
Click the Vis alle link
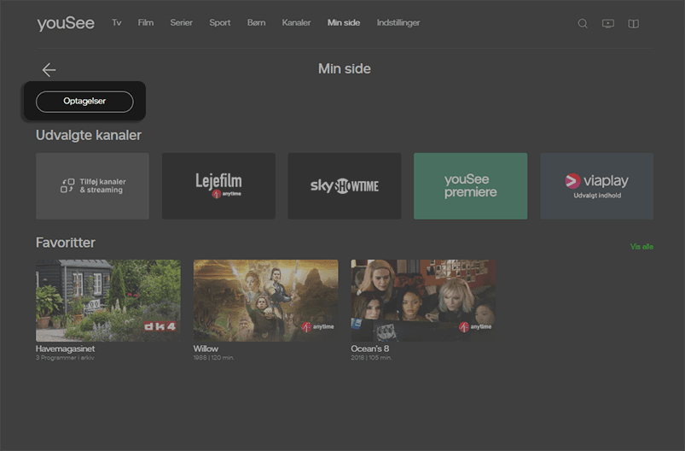(x=641, y=247)
